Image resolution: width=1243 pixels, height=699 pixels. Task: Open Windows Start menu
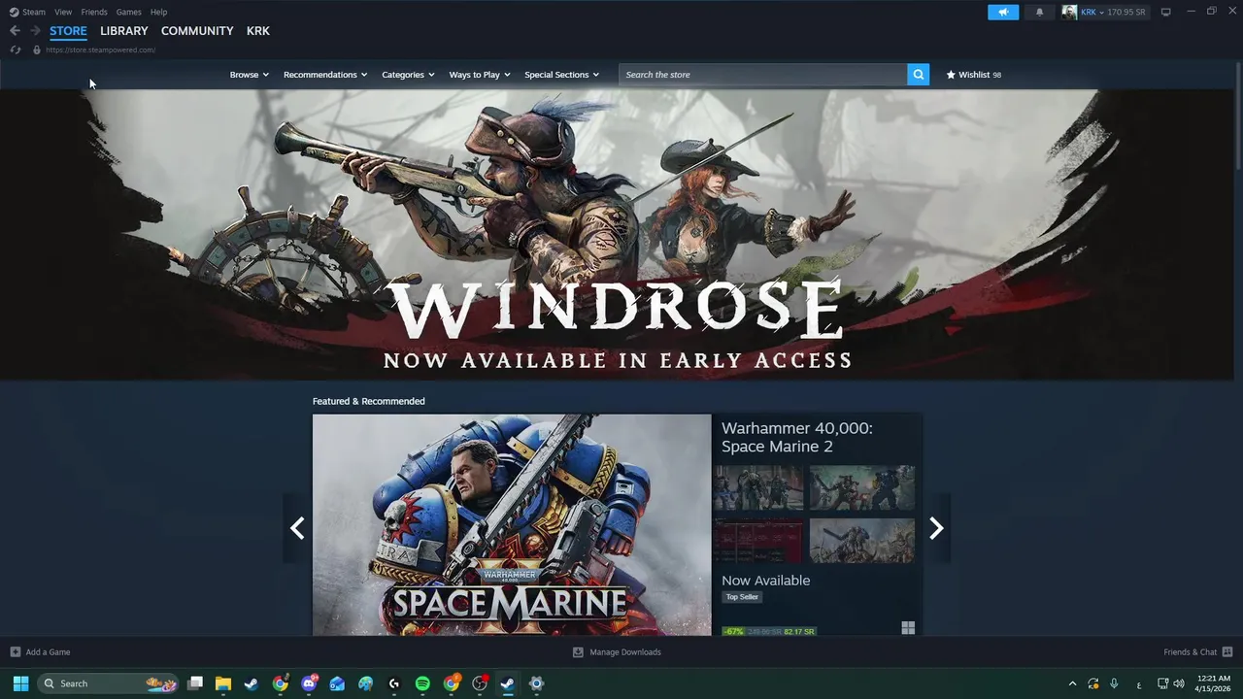click(x=20, y=683)
